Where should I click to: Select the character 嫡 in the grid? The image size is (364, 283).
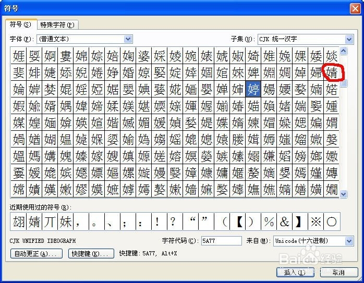point(269,173)
